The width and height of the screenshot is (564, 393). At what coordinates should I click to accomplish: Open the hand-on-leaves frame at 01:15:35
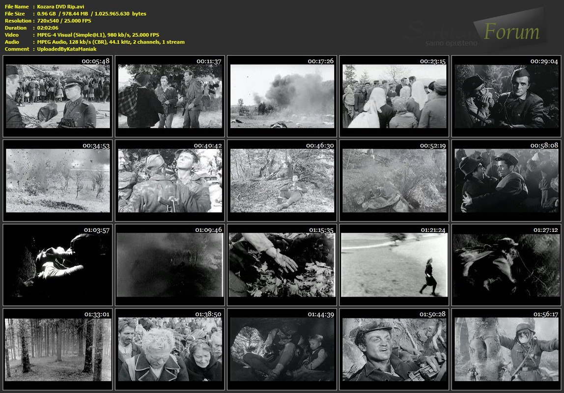[282, 265]
